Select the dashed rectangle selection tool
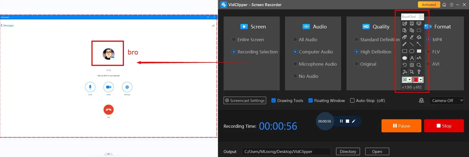This screenshot has height=157, width=469. (419, 30)
